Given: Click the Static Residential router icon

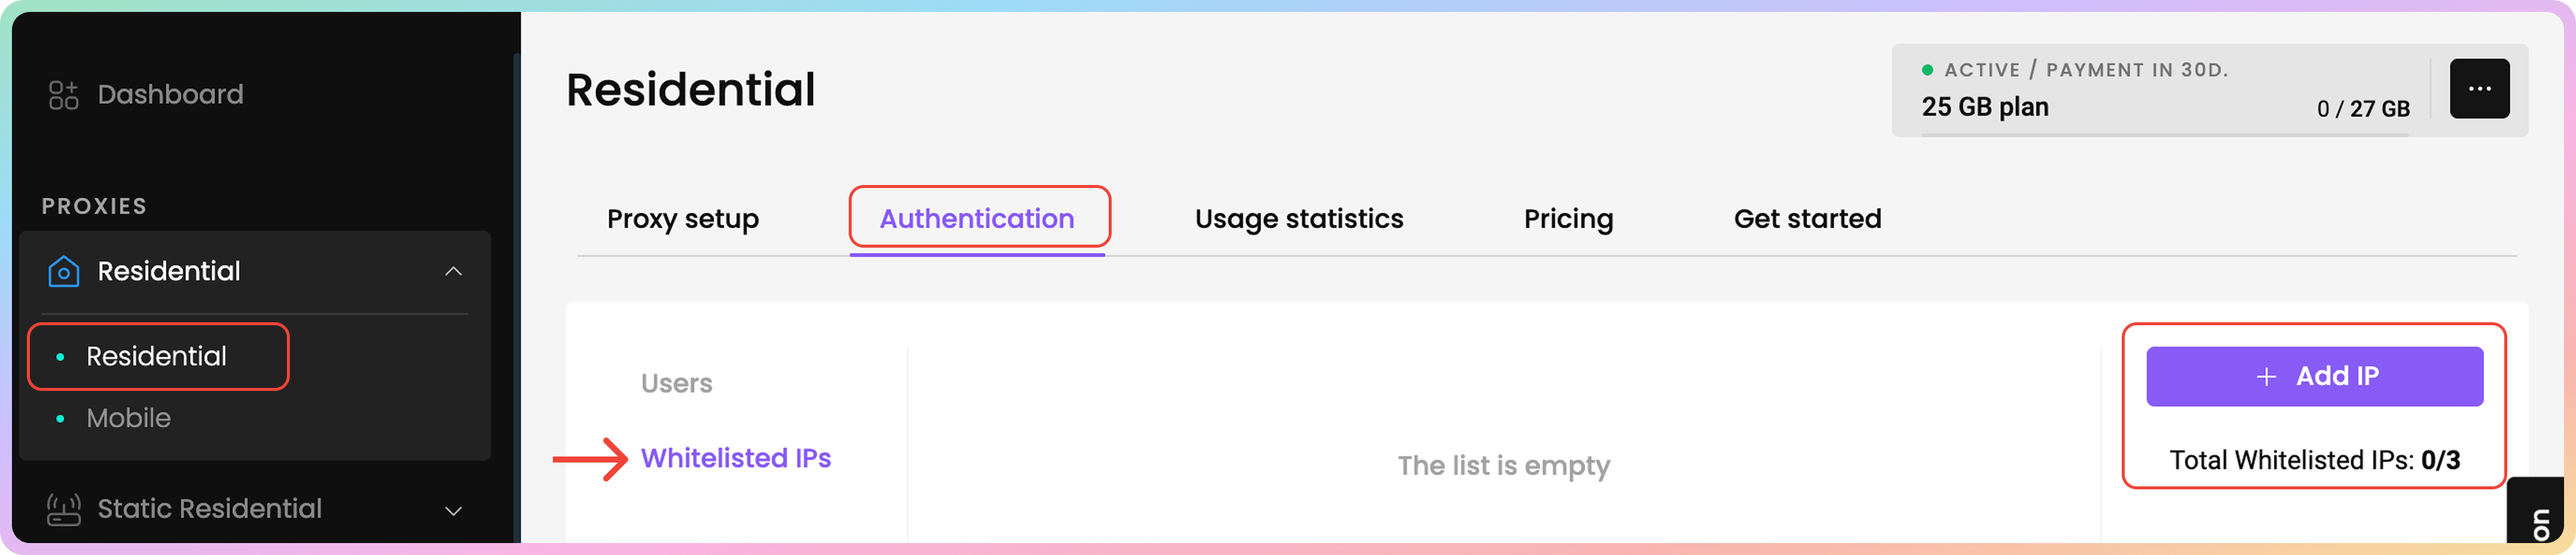Looking at the screenshot, I should coord(64,509).
